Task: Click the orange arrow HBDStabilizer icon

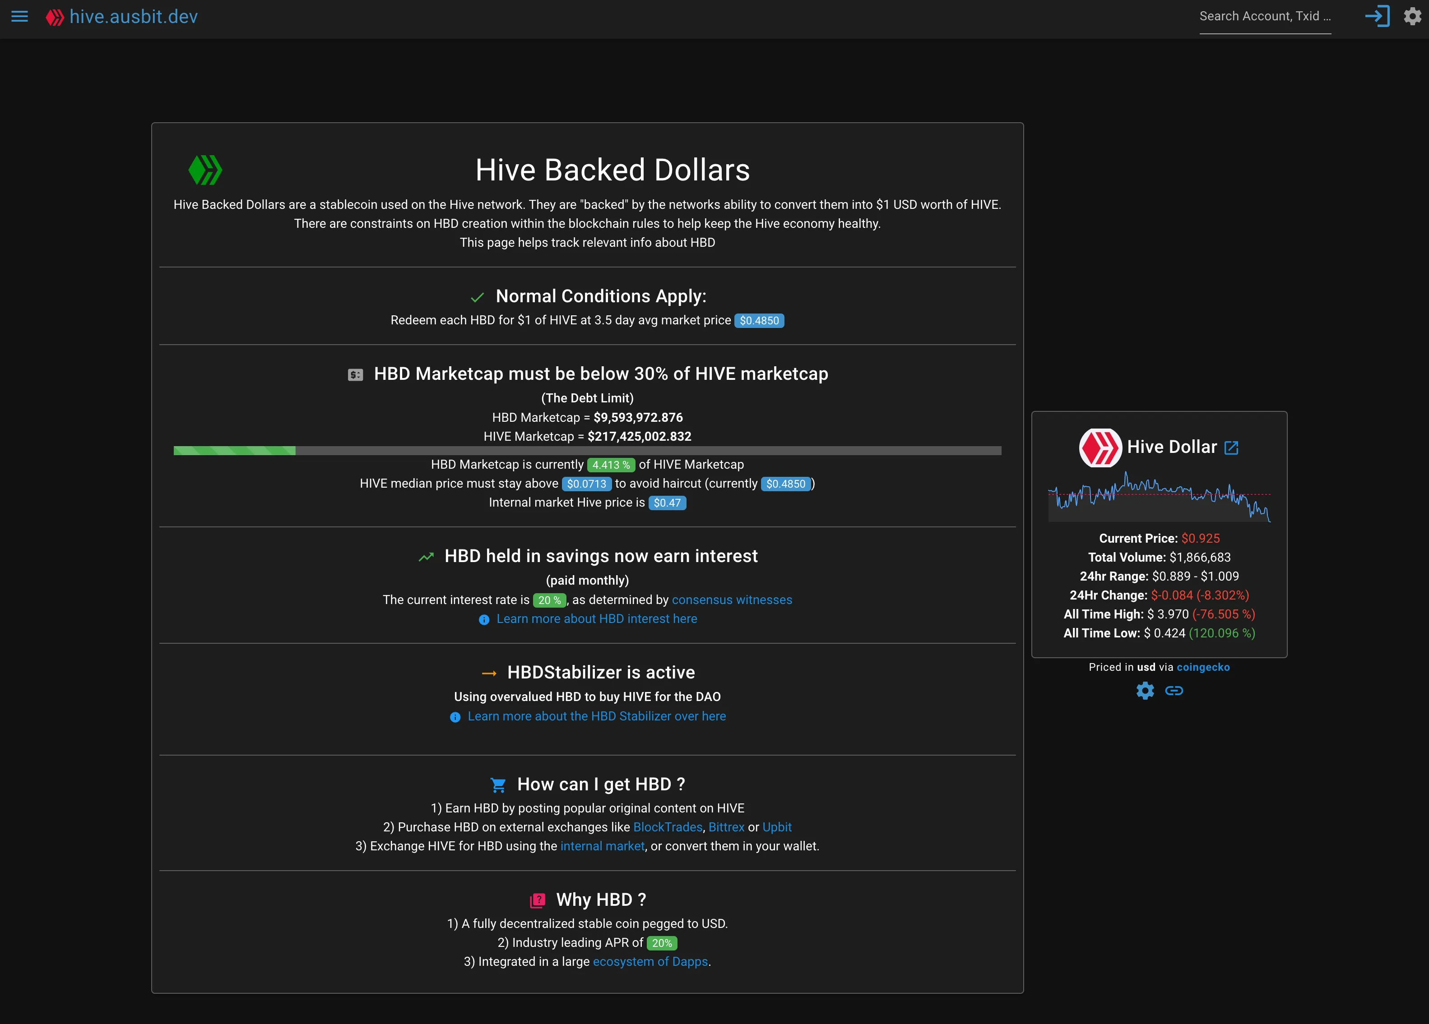Action: click(489, 673)
